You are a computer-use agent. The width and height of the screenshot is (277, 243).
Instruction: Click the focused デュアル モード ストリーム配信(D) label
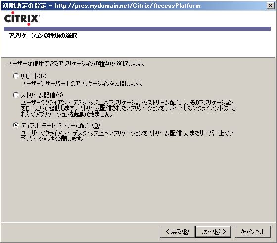[x=61, y=125]
